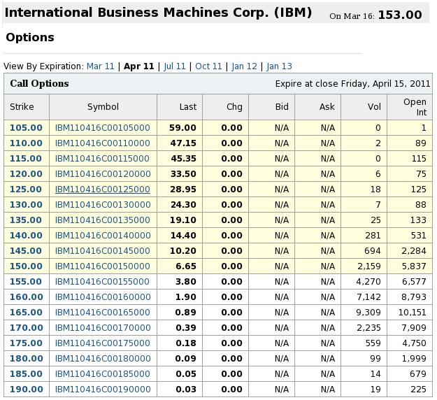Open symbol IBM110416C00170000
This screenshot has height=400, width=437.
(x=103, y=327)
